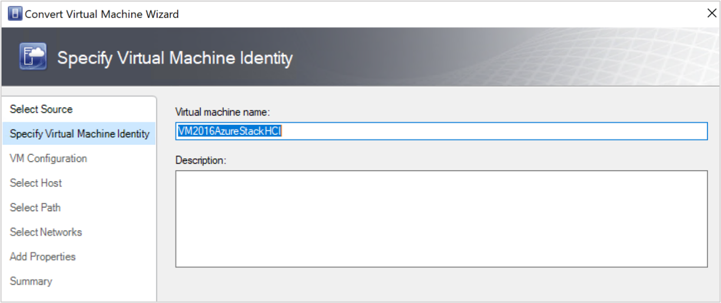This screenshot has height=303, width=721.
Task: Click the wizard icon in the title bar
Action: pyautogui.click(x=15, y=14)
